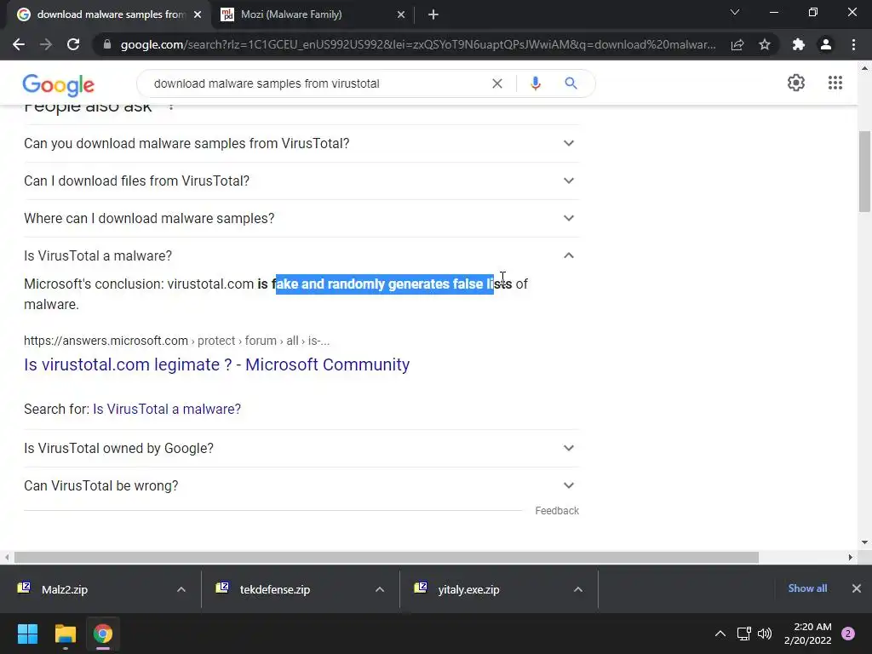Open network status tray icon

coord(743,634)
